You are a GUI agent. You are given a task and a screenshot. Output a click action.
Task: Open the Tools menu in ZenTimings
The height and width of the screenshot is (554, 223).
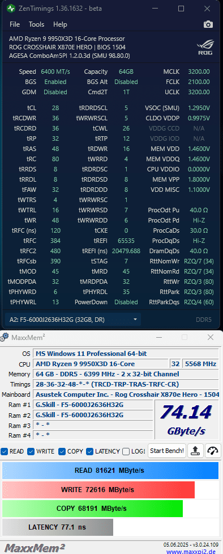click(x=36, y=24)
